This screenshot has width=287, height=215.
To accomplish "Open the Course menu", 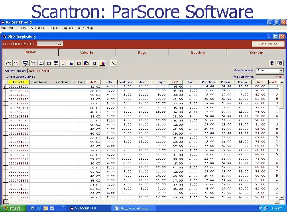I will pos(22,28).
